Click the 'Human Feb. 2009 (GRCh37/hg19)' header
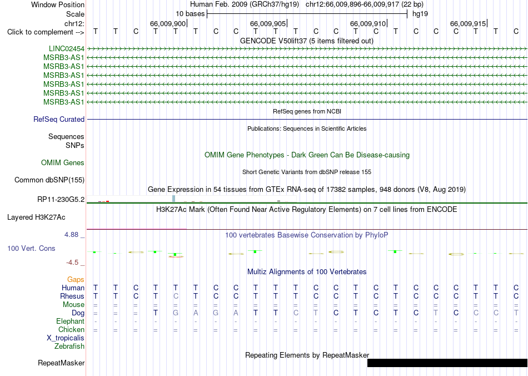This screenshot has width=528, height=376. point(245,4)
